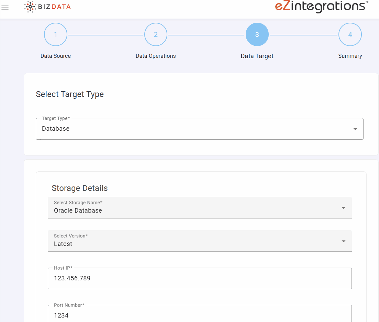Jump to step 2 circle
379x322 pixels.
point(156,34)
